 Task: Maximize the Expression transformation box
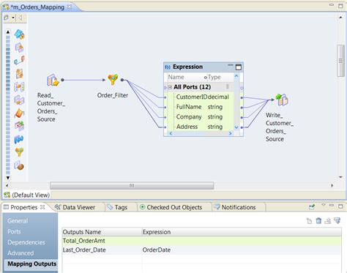tap(239, 67)
